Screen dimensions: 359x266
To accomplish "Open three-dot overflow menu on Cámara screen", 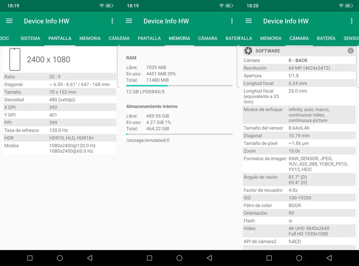I will (352, 21).
